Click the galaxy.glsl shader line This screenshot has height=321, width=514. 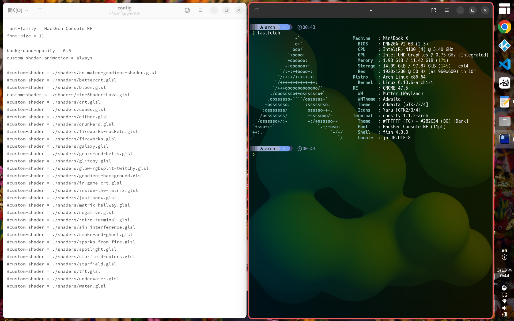coord(58,146)
